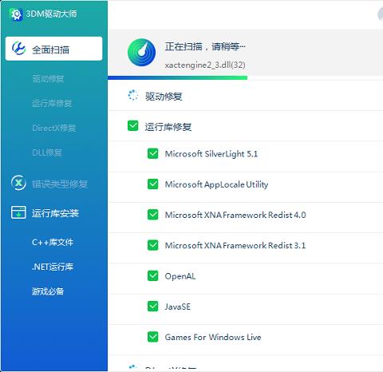
Task: Open 游戏必备 in the sidebar
Action: point(48,291)
